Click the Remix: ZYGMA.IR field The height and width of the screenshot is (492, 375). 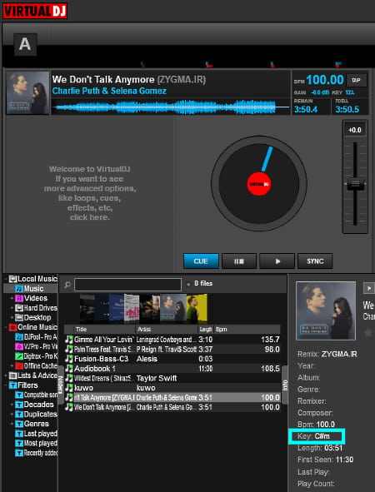point(327,355)
